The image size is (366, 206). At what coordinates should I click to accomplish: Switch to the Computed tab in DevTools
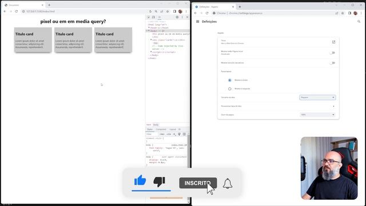(161, 129)
